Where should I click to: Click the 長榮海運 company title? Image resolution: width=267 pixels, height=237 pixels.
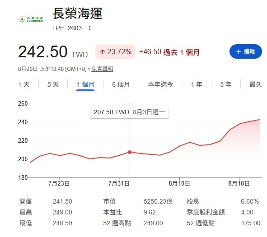77,14
